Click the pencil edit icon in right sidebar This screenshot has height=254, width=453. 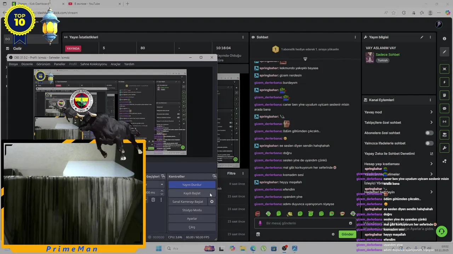click(x=445, y=52)
